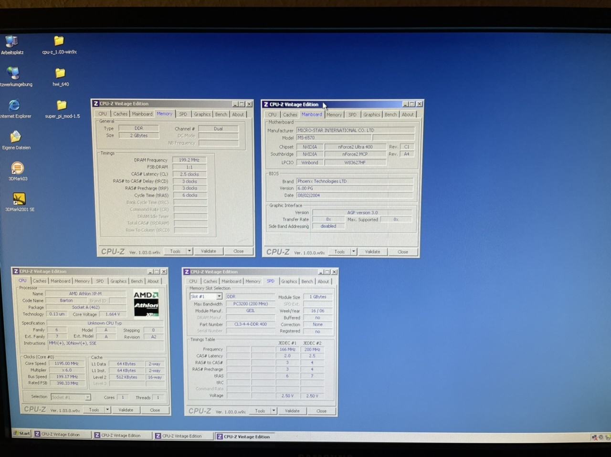Click the Week/Year field showing 16 / 06

(x=317, y=311)
